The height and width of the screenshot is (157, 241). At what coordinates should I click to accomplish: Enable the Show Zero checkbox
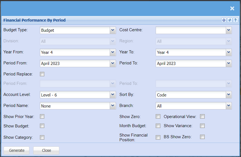158,116
